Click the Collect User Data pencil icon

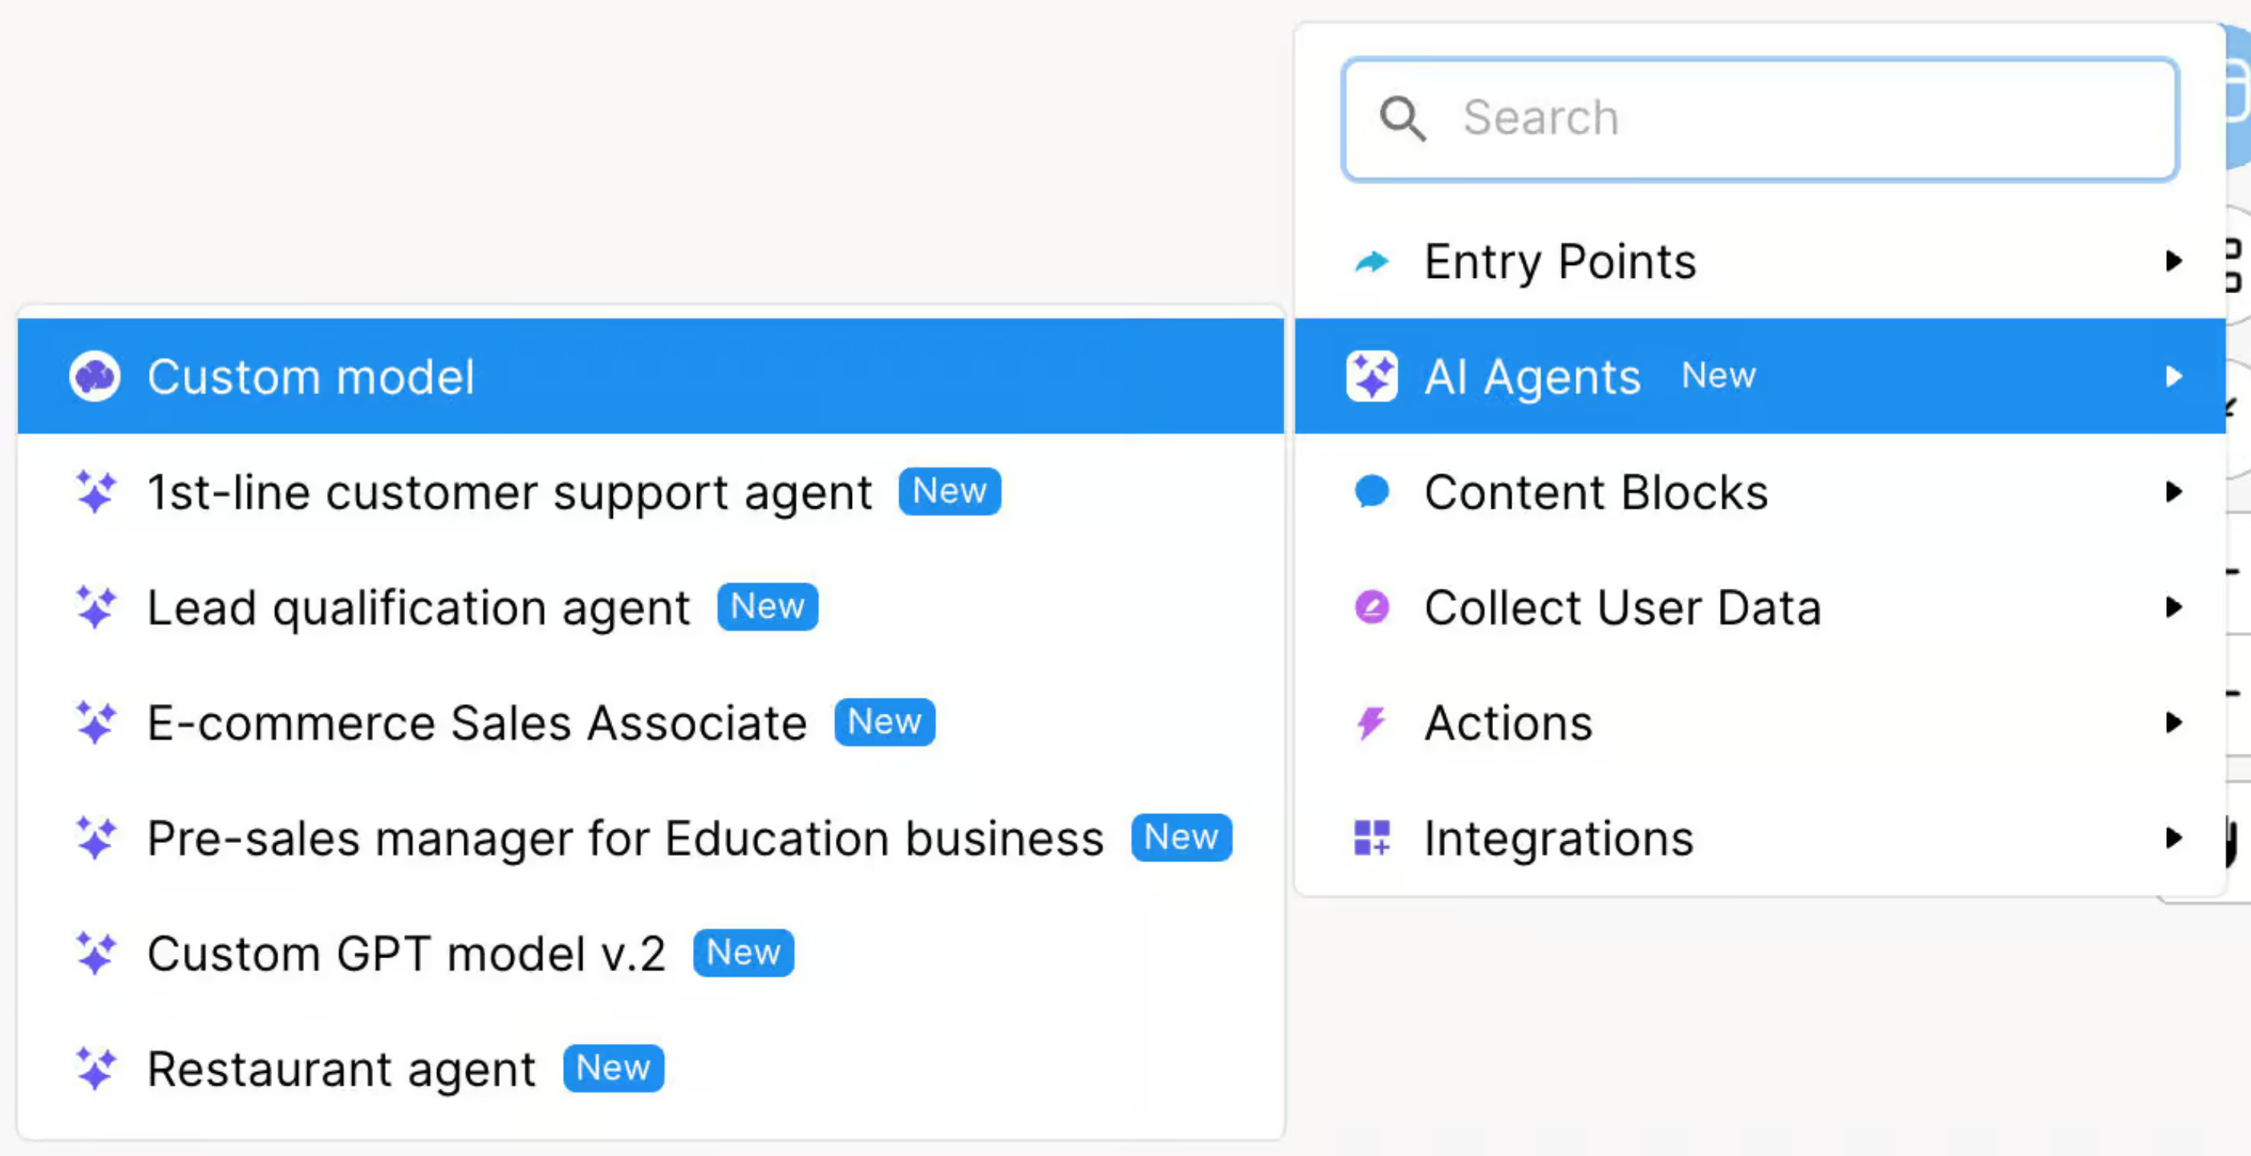1371,608
